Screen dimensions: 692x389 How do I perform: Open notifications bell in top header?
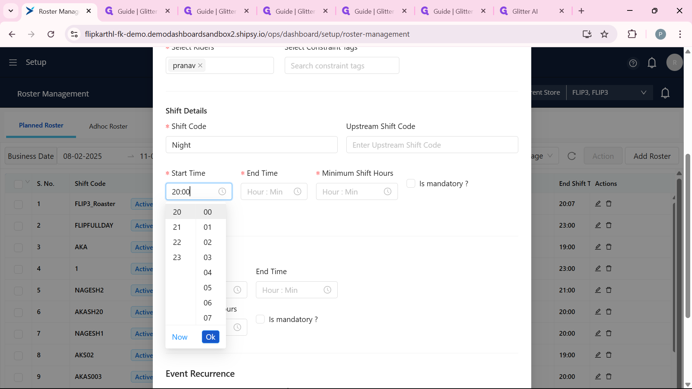652,63
